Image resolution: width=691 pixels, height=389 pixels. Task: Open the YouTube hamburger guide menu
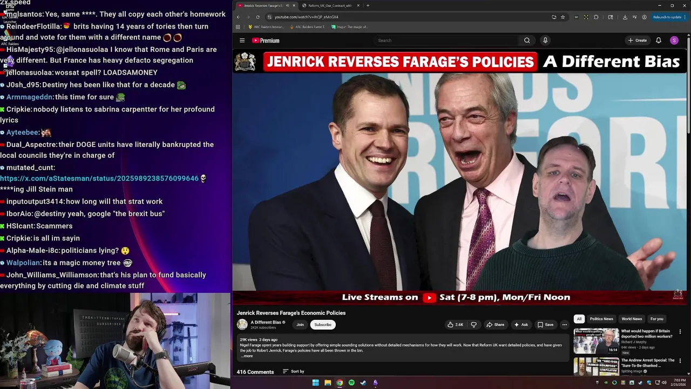point(242,41)
